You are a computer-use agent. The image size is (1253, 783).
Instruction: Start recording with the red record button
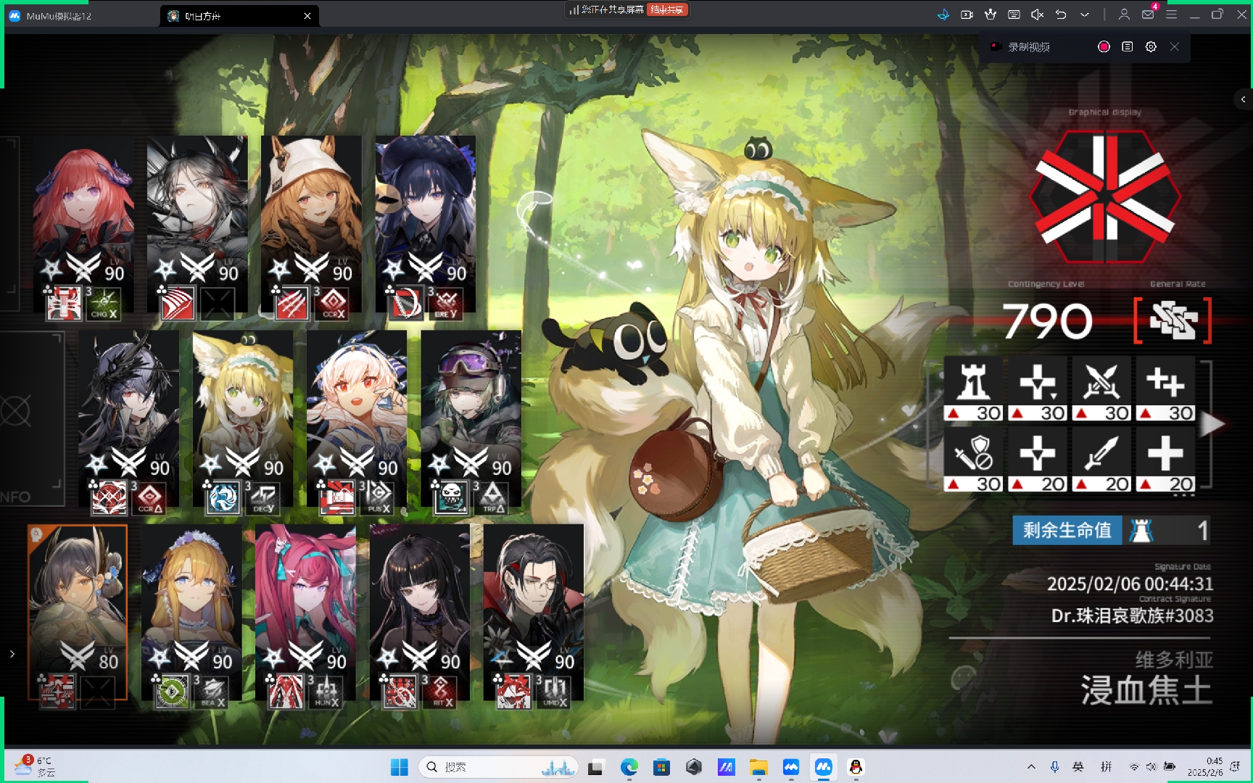click(1104, 46)
